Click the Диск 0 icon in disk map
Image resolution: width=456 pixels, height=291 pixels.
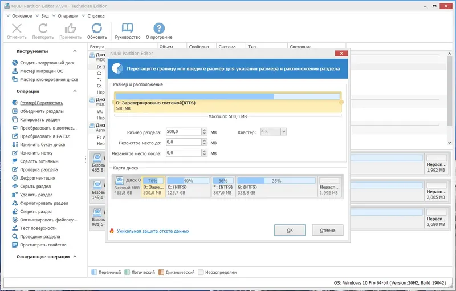120,180
